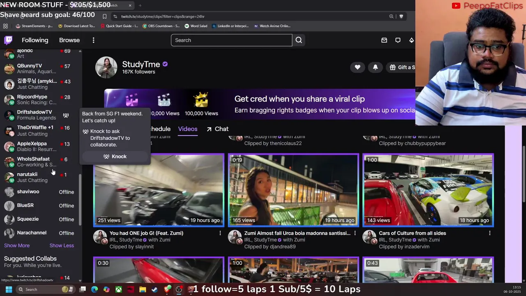The width and height of the screenshot is (526, 296).
Task: Click the Following tab
Action: point(35,40)
